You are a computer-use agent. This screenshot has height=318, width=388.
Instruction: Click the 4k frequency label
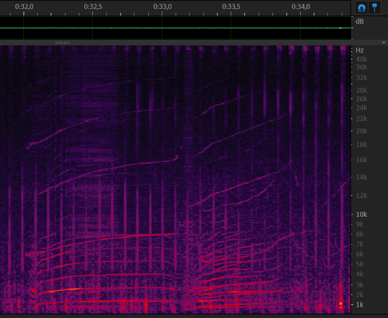pyautogui.click(x=360, y=274)
